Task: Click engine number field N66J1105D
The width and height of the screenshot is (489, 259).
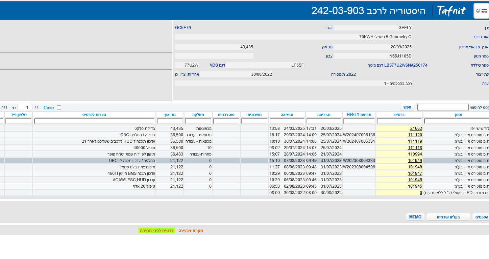Action: (x=373, y=56)
